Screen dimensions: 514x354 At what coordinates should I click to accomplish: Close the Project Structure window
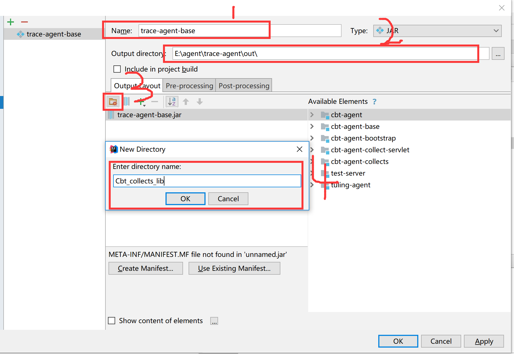click(x=501, y=8)
